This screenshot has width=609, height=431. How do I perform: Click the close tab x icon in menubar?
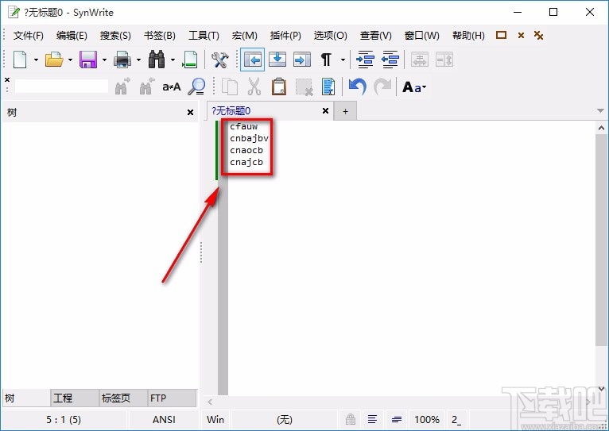point(521,36)
